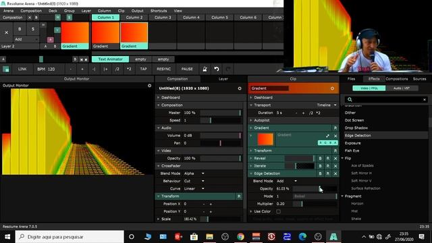The height and width of the screenshot is (243, 432).
Task: Remove the Reveal effect via X
Action: pos(335,159)
